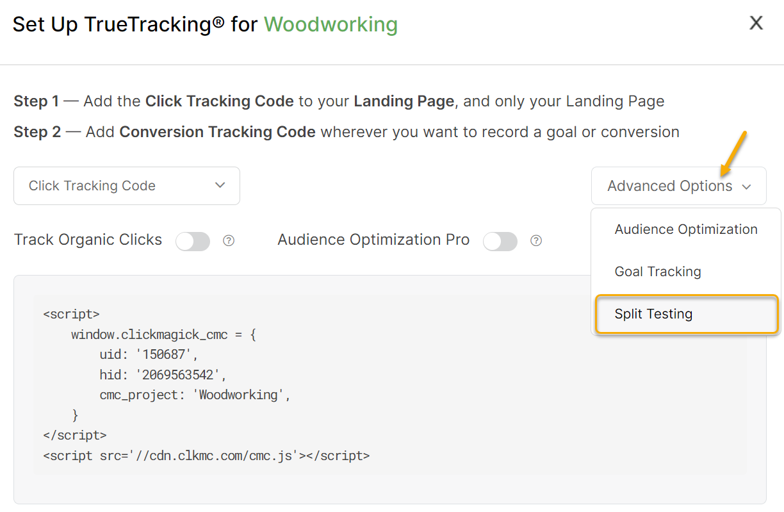Click the Track Organic Clicks label
Image resolution: width=784 pixels, height=512 pixels.
(88, 240)
